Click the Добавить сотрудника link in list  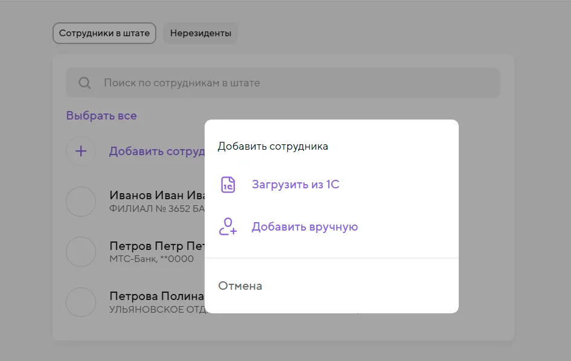point(156,152)
